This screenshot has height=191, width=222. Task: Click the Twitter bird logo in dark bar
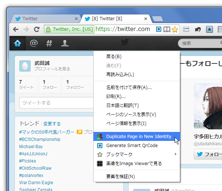coord(125,43)
